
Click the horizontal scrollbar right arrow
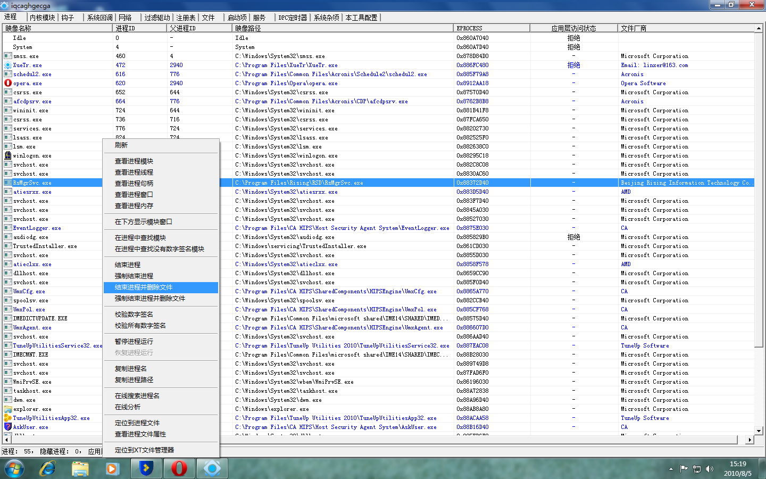click(x=750, y=440)
